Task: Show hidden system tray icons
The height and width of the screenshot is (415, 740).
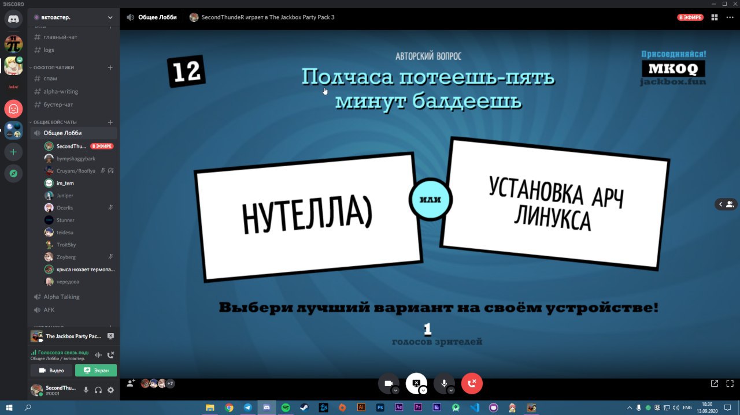Action: (x=630, y=407)
